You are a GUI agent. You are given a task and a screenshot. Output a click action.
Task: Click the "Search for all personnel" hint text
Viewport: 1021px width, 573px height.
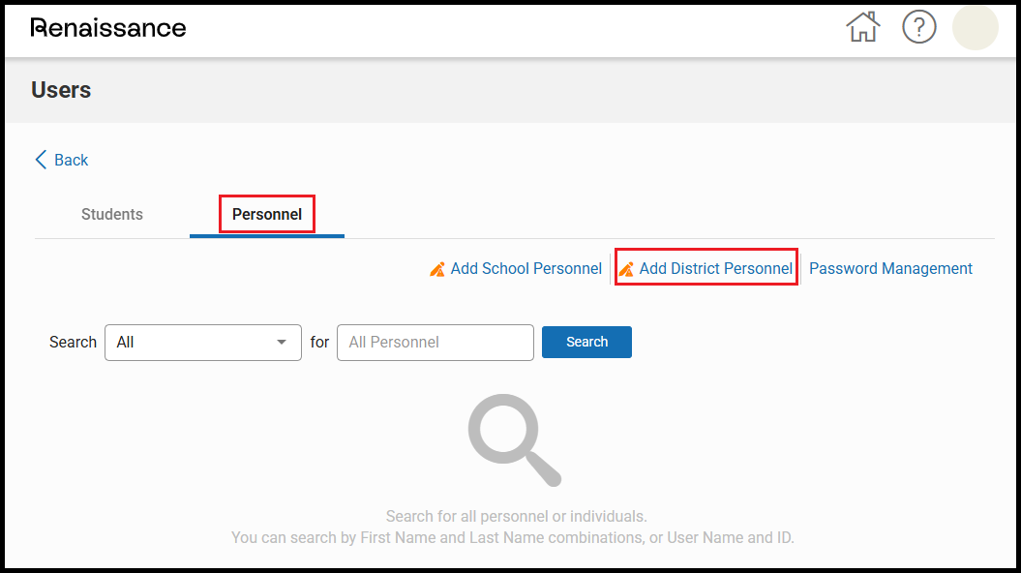coord(516,516)
